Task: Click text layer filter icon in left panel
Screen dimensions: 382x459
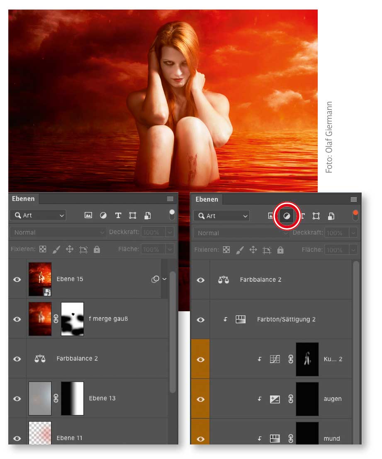Action: pyautogui.click(x=118, y=215)
